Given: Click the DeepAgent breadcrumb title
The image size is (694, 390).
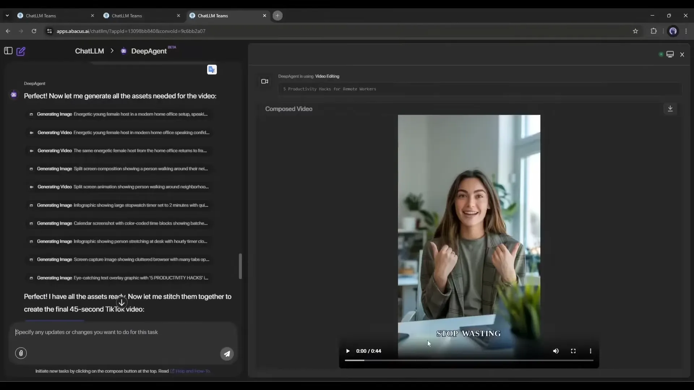Looking at the screenshot, I should coord(149,51).
